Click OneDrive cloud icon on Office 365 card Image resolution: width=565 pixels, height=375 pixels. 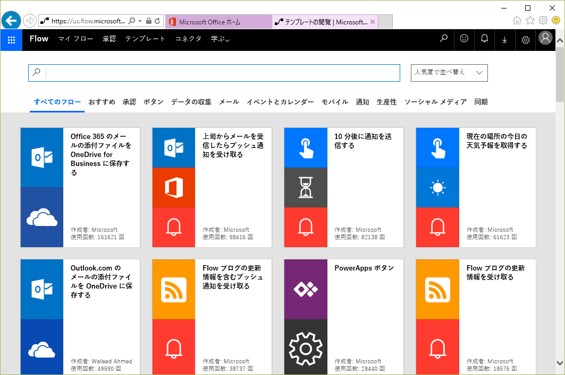tap(42, 217)
